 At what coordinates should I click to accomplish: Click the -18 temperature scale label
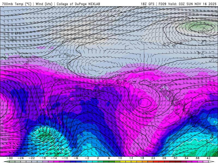click(43, 158)
